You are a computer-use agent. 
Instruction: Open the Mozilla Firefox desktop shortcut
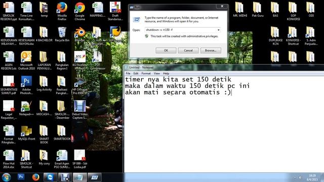pyautogui.click(x=62, y=11)
